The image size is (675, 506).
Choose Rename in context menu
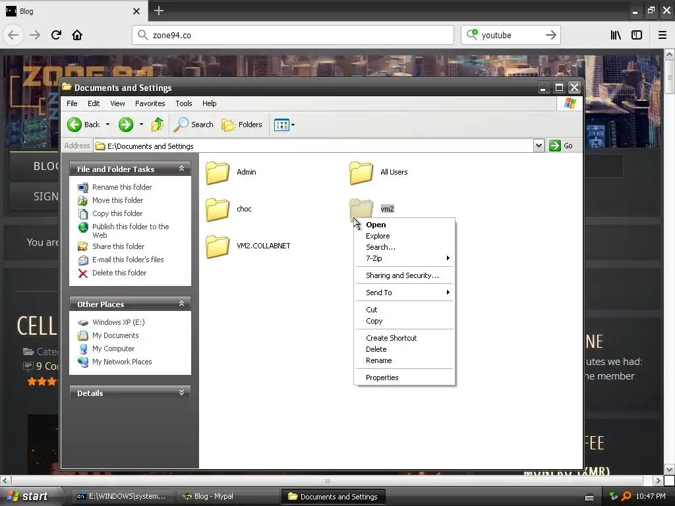404,360
